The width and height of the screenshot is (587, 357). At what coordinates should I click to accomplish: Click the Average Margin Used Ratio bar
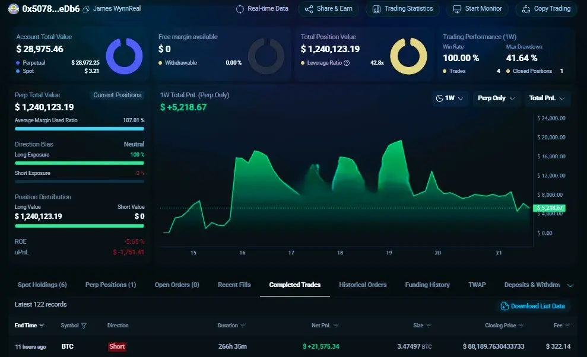click(x=80, y=129)
